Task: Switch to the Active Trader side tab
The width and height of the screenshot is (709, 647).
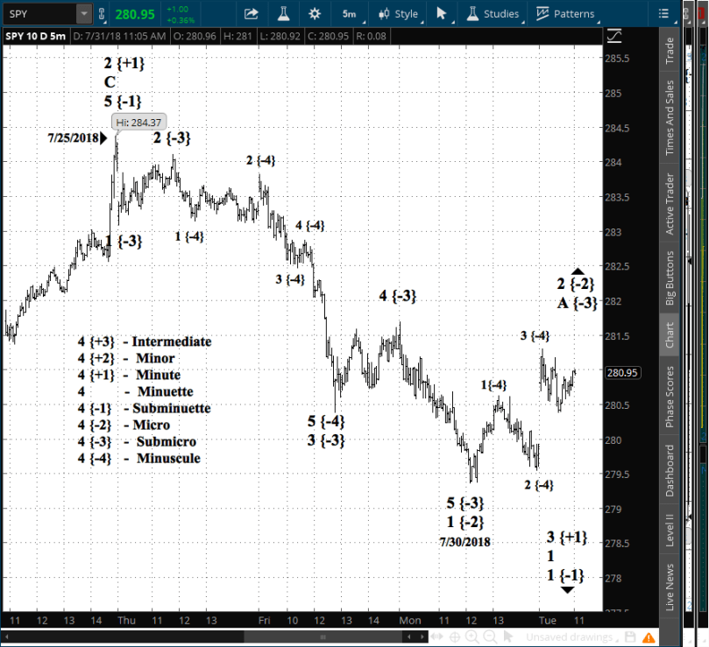Action: pos(670,204)
